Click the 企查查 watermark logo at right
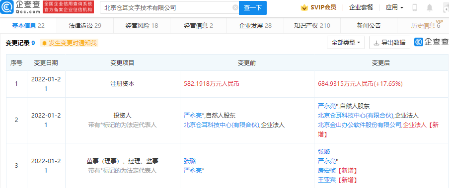449x188 pixels. pyautogui.click(x=432, y=42)
